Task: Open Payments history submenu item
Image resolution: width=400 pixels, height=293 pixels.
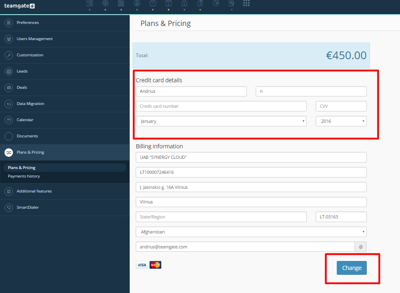Action: point(24,176)
